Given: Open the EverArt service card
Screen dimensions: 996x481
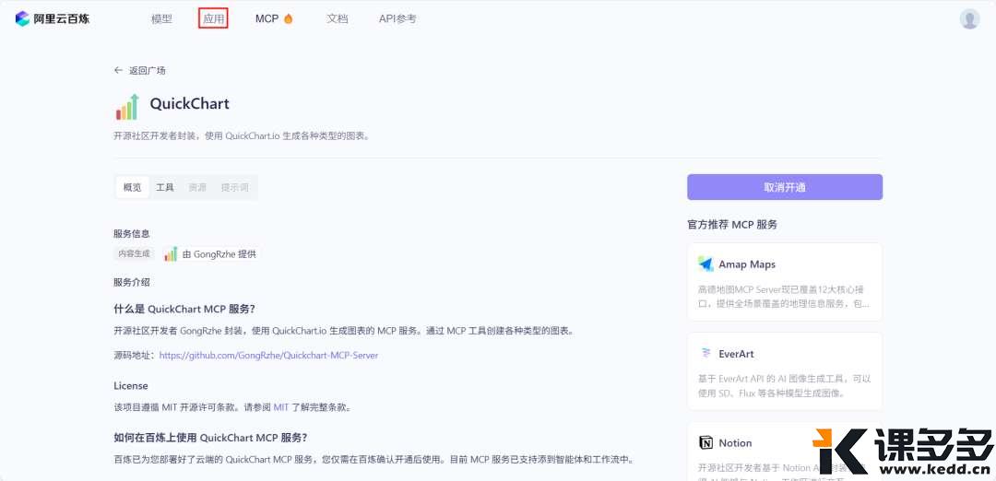Looking at the screenshot, I should point(785,371).
